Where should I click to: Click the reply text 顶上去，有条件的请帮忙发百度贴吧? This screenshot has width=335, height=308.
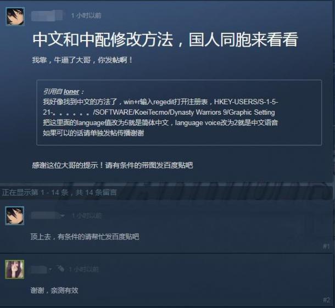[x=85, y=237]
